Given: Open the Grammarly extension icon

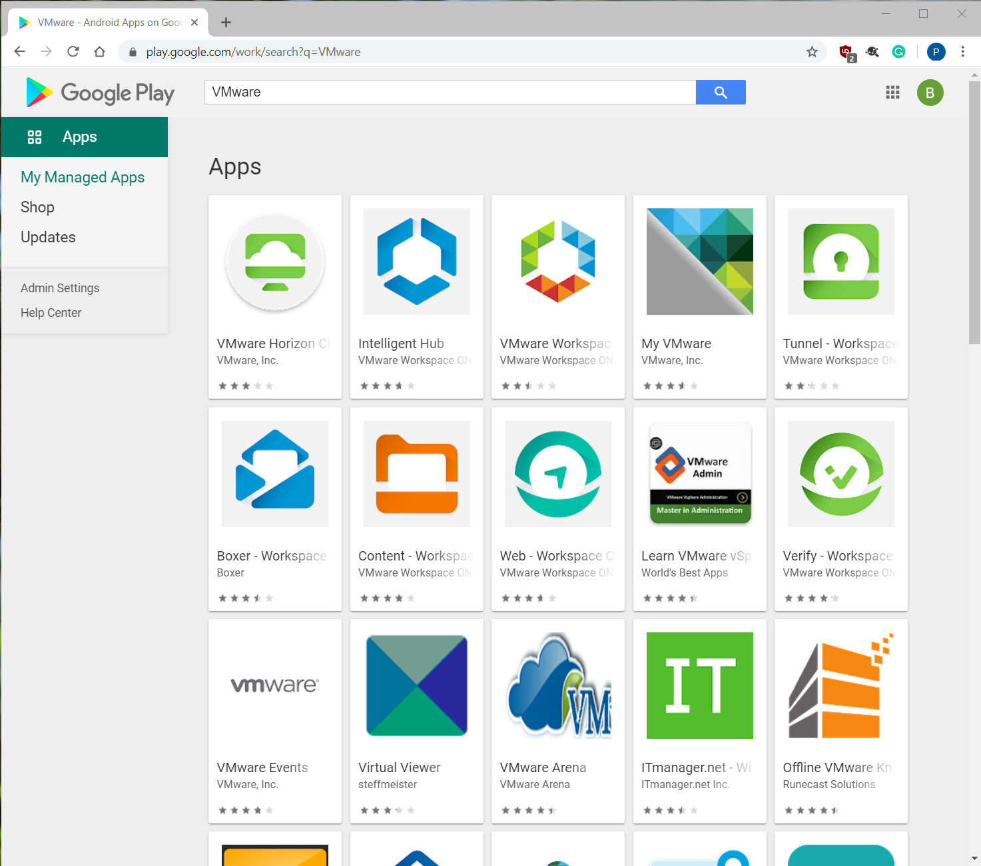Looking at the screenshot, I should 899,52.
